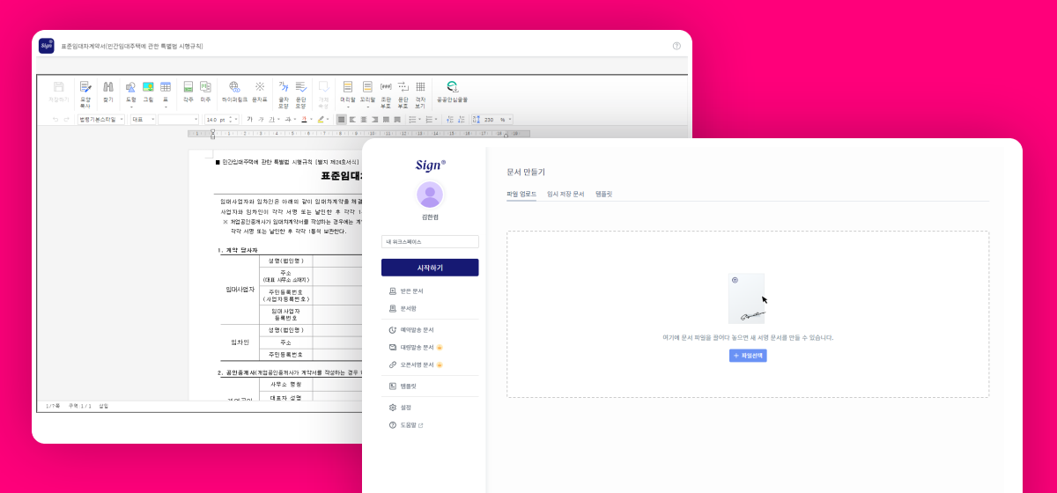The image size is (1057, 493).
Task: Open 대량발송 문서 bulk send documents
Action: tap(415, 347)
